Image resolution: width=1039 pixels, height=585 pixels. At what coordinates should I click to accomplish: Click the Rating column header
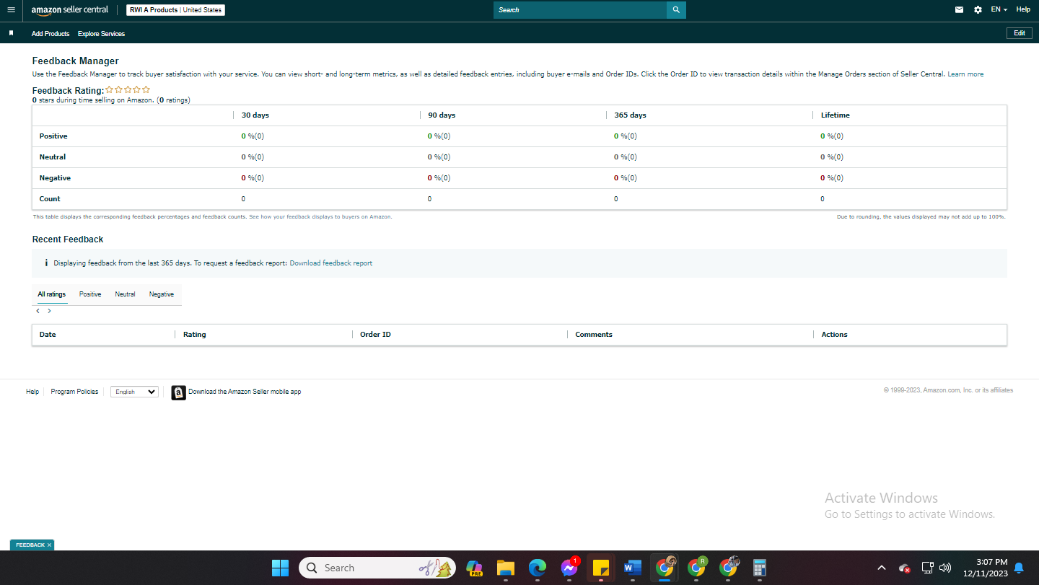(x=195, y=335)
